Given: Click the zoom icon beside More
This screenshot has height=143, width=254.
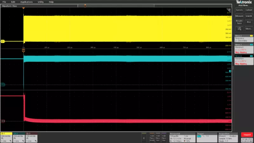Looking at the screenshot, I should pyautogui.click(x=239, y=29).
